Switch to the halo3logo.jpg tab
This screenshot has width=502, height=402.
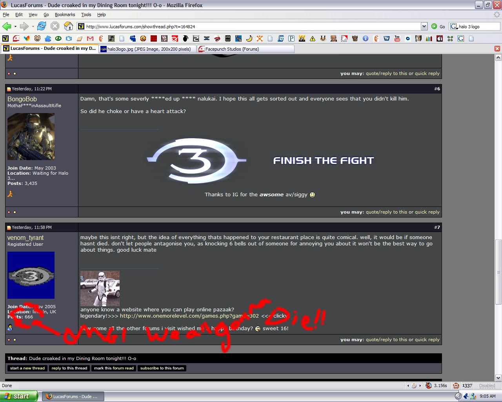(147, 49)
